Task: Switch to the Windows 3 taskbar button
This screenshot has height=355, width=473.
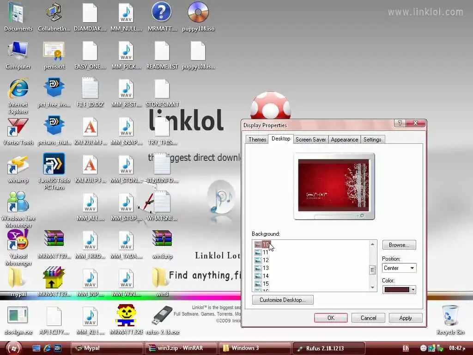Action: click(255, 348)
